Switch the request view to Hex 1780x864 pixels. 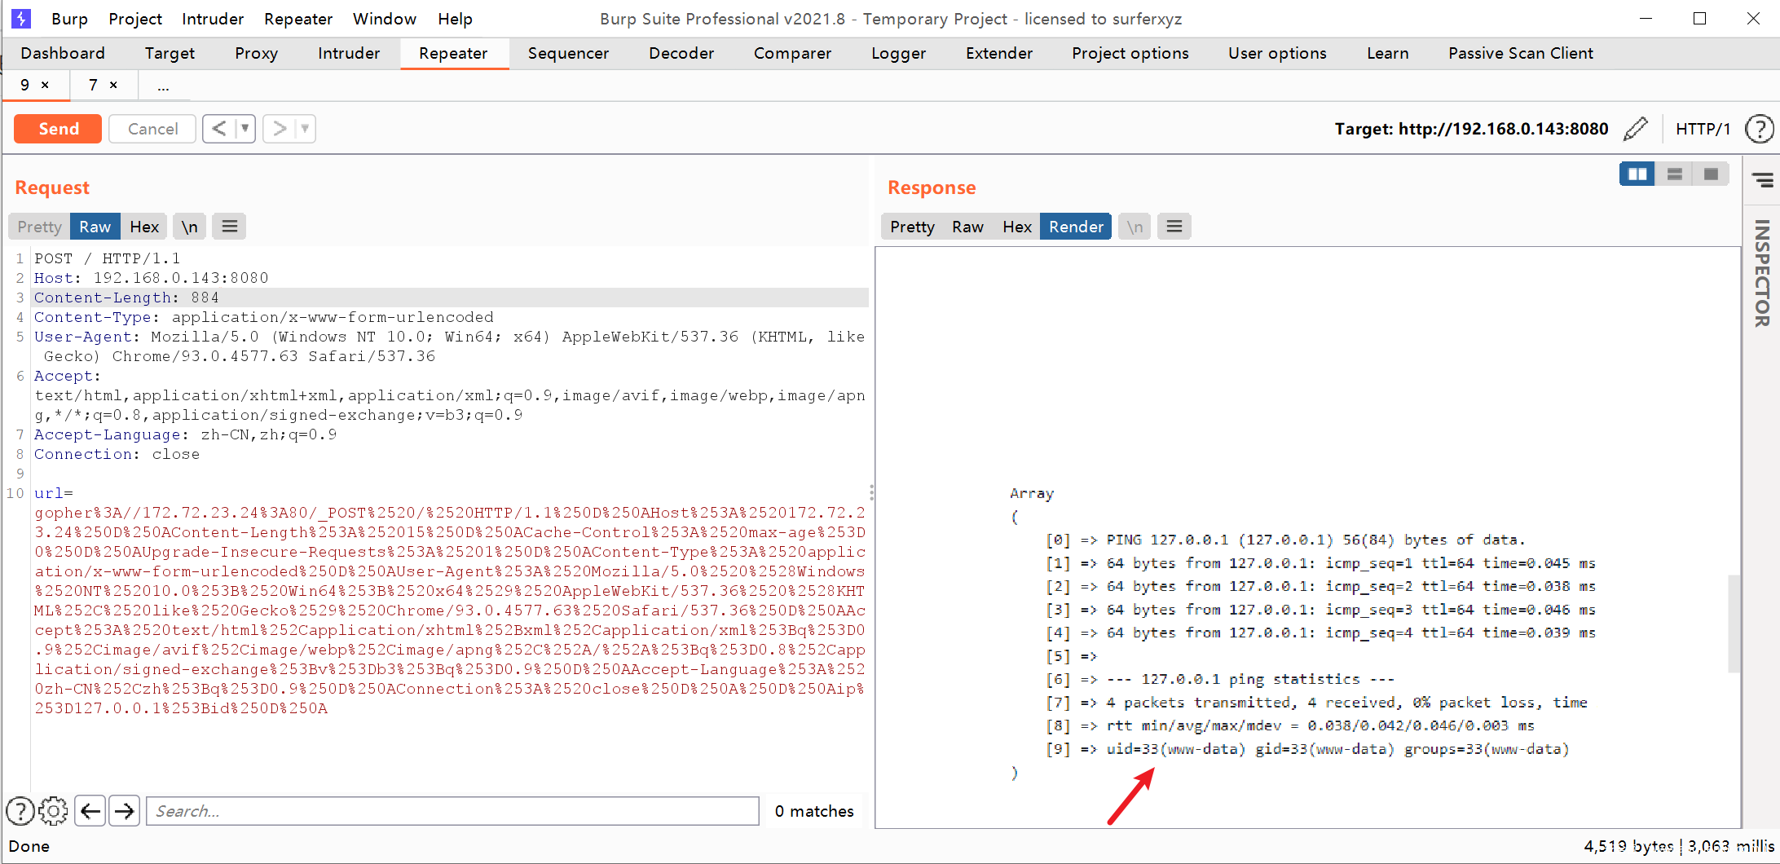click(x=144, y=227)
